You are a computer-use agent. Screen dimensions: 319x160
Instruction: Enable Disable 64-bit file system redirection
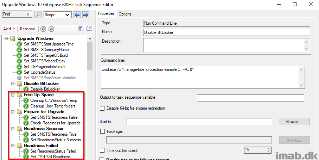coord(102,109)
